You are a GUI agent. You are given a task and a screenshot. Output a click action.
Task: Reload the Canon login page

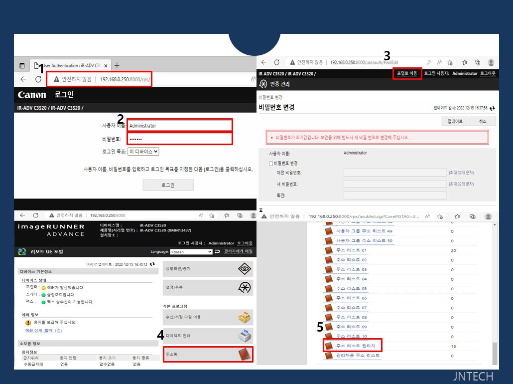[38, 79]
